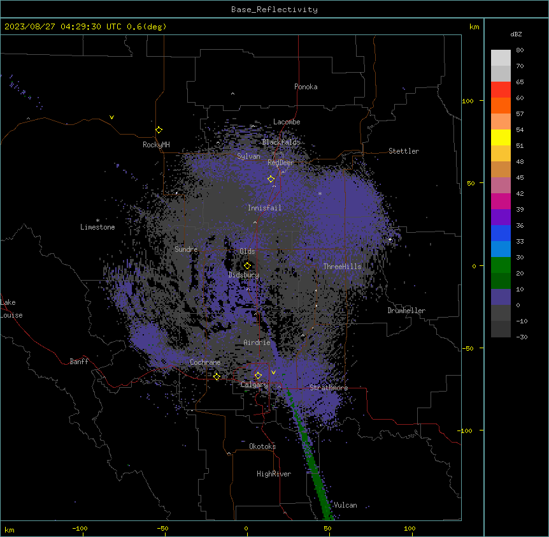The width and height of the screenshot is (549, 537).
Task: Select the Calgary city label
Action: (254, 385)
